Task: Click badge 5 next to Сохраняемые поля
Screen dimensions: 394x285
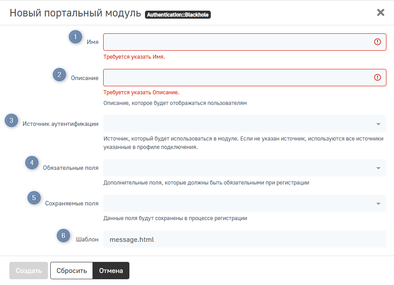Action: coord(34,198)
